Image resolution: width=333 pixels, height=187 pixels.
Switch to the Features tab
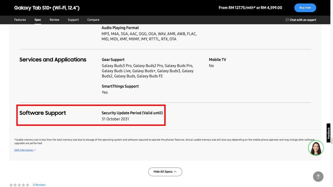tap(20, 20)
